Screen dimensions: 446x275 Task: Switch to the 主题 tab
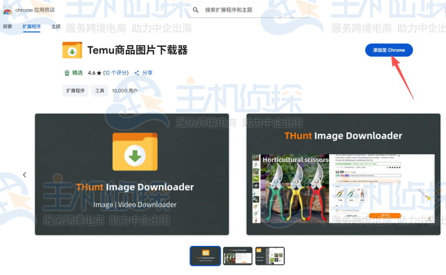(x=56, y=26)
